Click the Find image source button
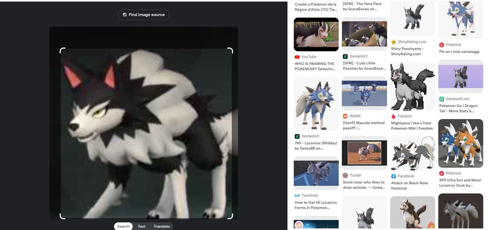 (143, 15)
